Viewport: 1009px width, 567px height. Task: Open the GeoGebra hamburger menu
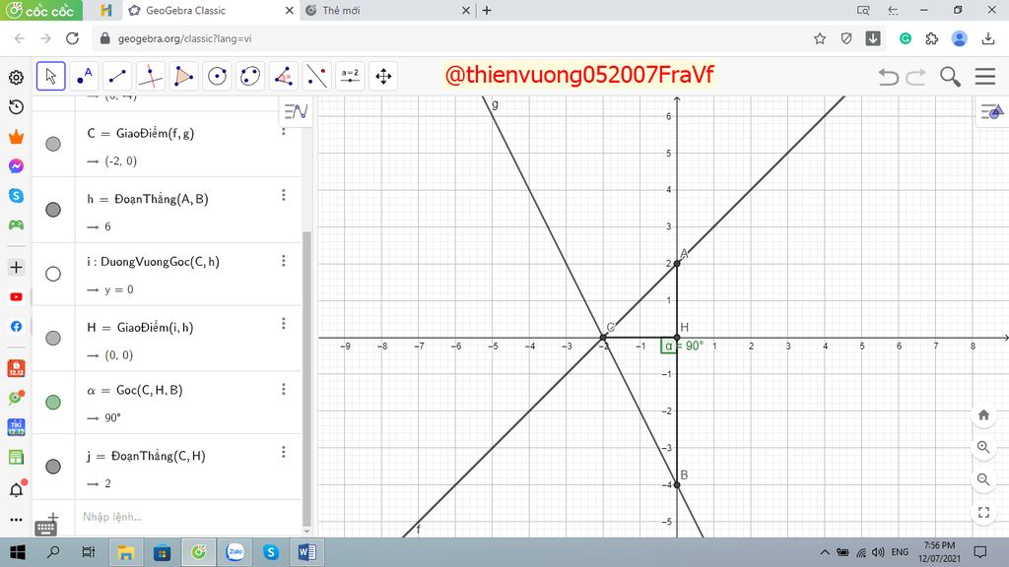(985, 77)
